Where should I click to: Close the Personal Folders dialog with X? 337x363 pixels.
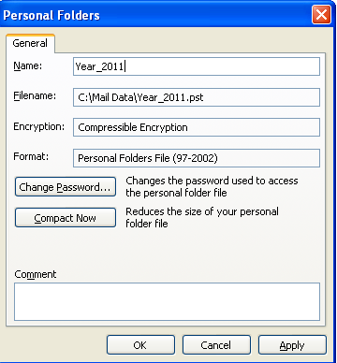[321, 14]
